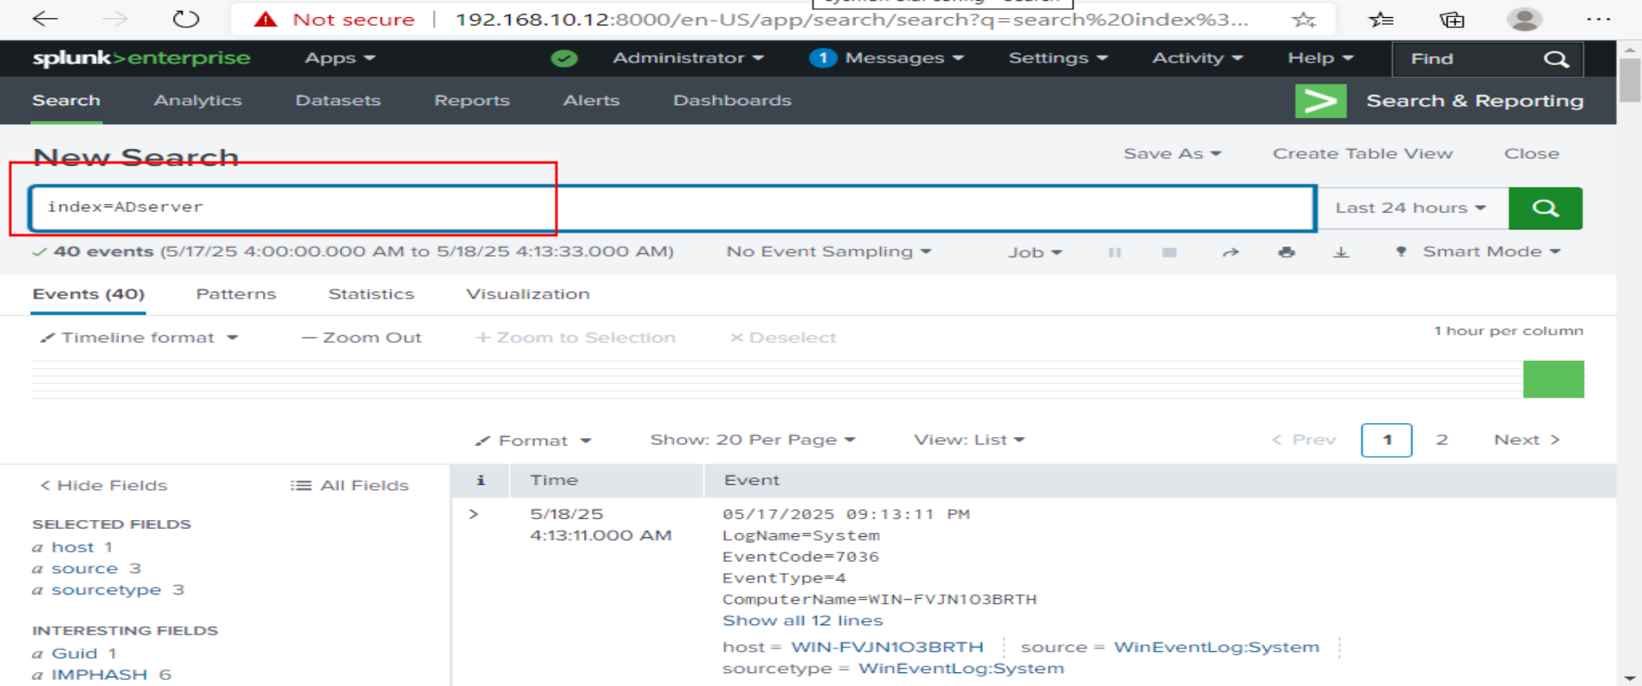Click the browser back arrow
This screenshot has height=686, width=1642.
(45, 19)
